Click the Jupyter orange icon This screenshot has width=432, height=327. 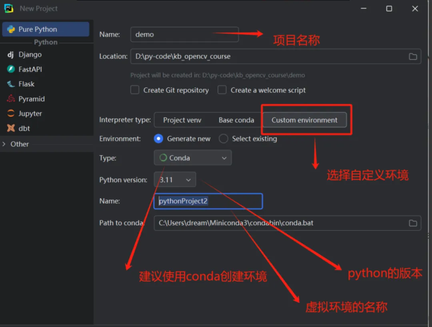point(11,113)
